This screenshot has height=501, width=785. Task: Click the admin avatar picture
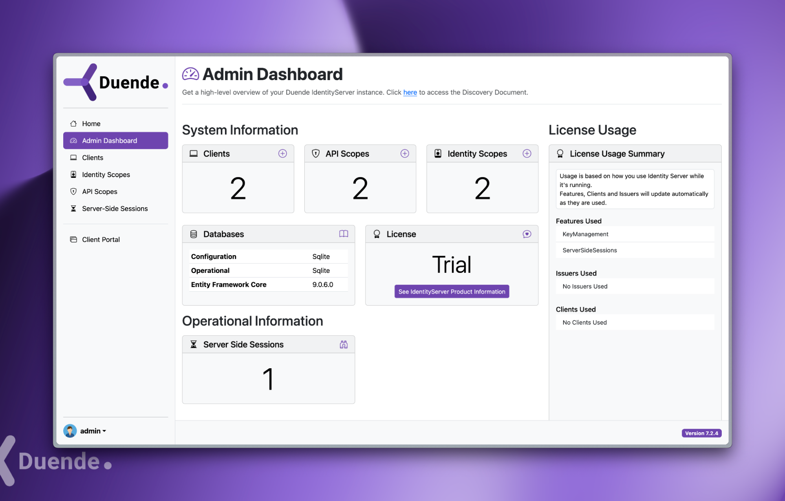(x=70, y=431)
